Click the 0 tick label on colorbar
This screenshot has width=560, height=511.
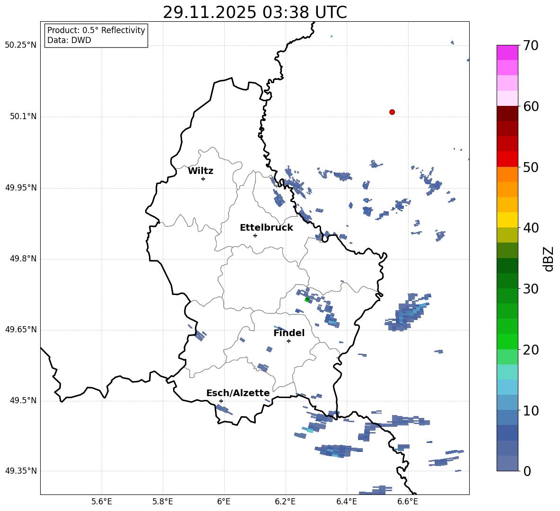point(527,471)
